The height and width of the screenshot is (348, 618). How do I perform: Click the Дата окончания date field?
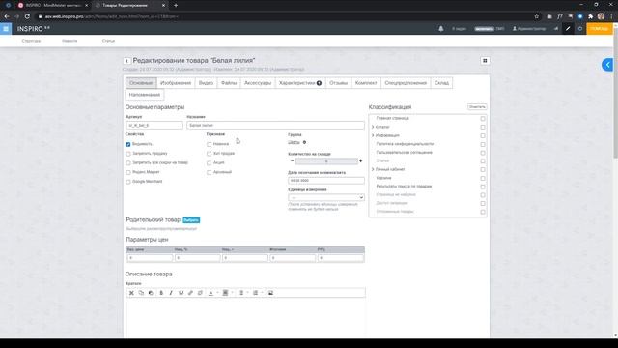pos(326,181)
